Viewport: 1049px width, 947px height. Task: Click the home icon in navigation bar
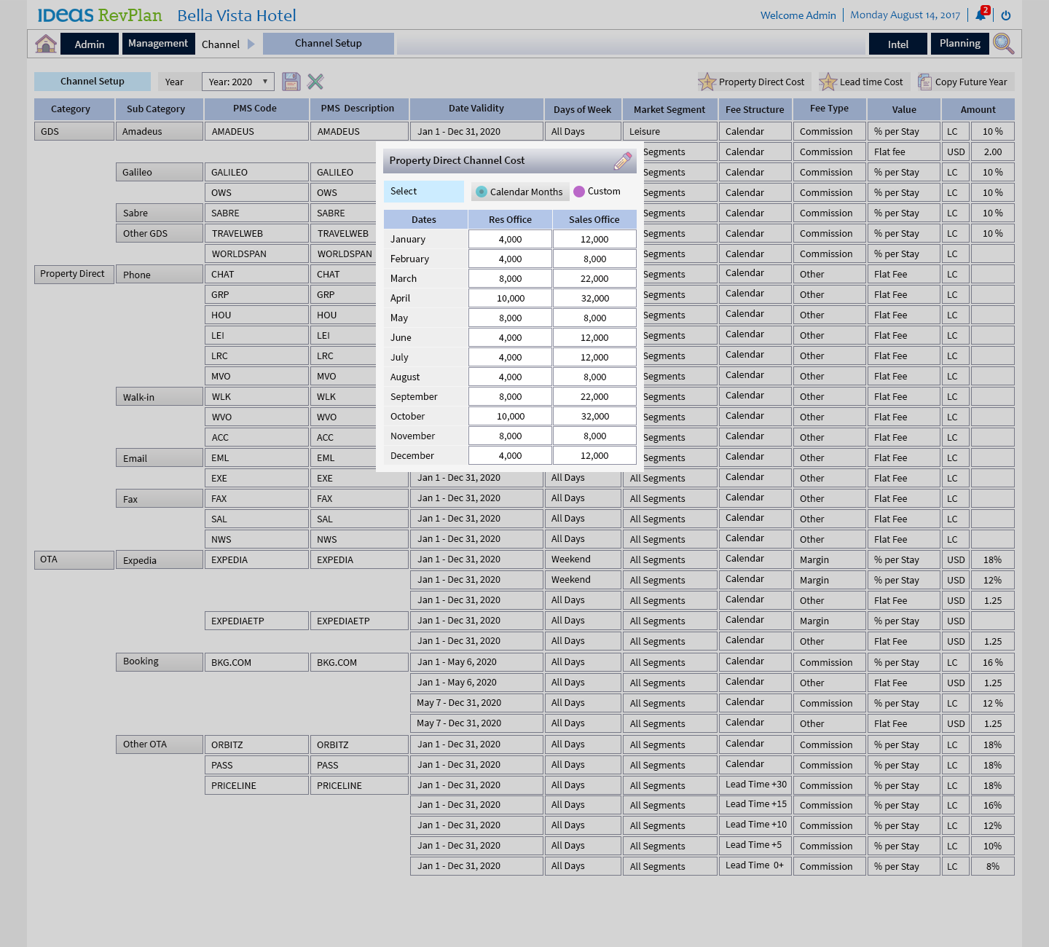pos(46,44)
